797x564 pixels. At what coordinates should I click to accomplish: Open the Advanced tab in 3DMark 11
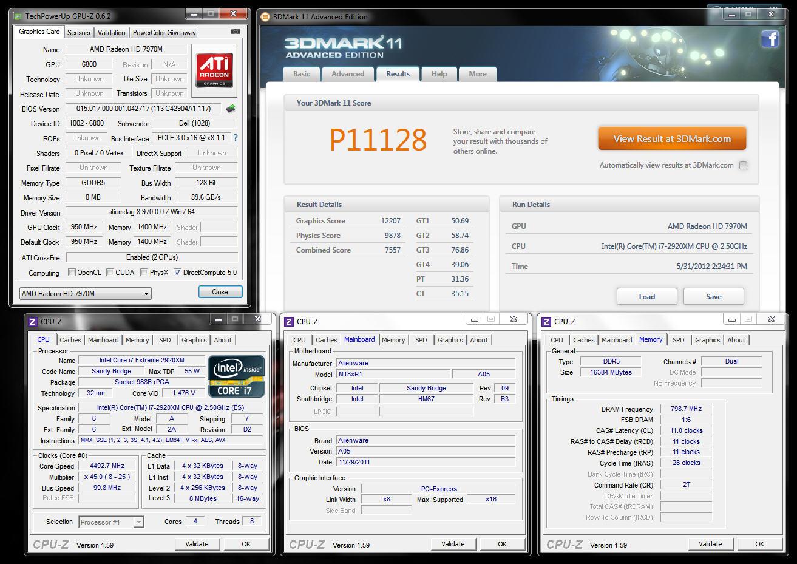(x=348, y=74)
